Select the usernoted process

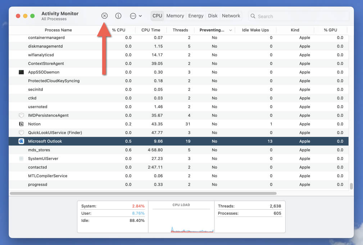pos(178,107)
